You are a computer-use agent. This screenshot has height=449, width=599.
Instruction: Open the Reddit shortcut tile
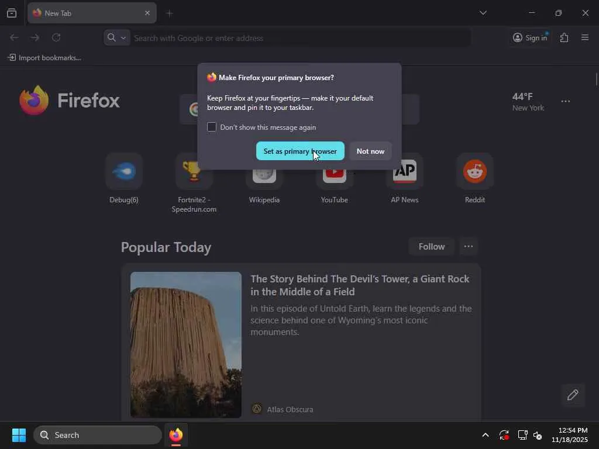(x=475, y=179)
